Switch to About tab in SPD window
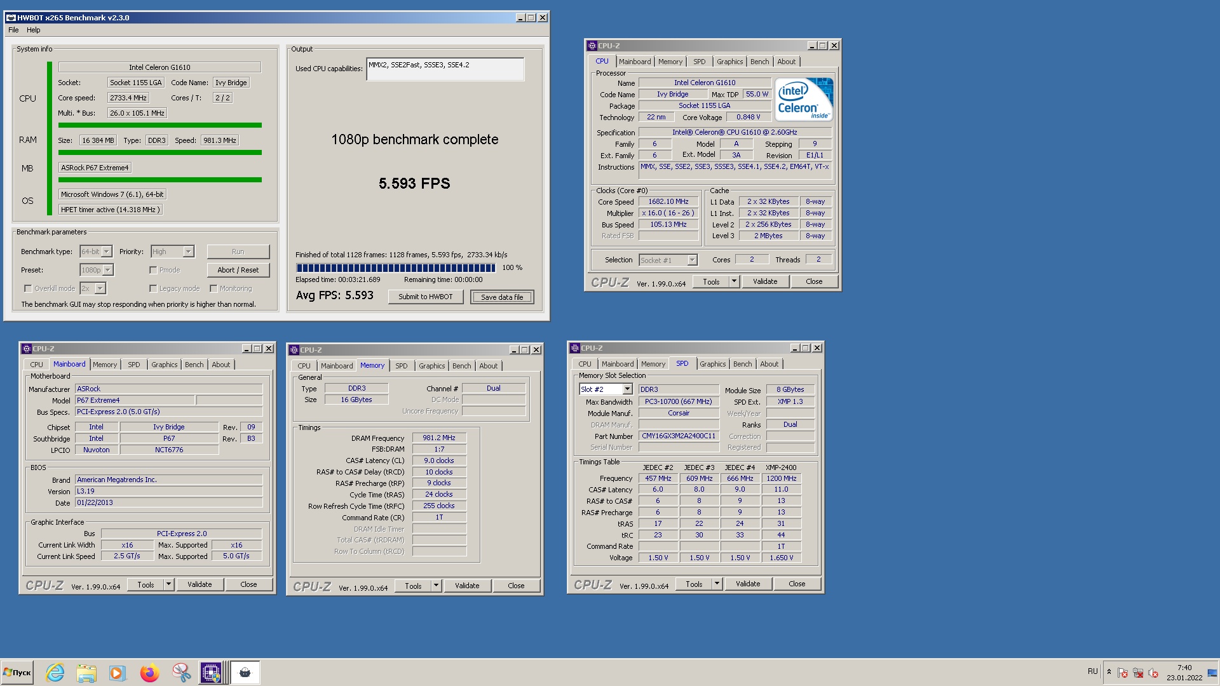Viewport: 1220px width, 686px height. point(769,364)
